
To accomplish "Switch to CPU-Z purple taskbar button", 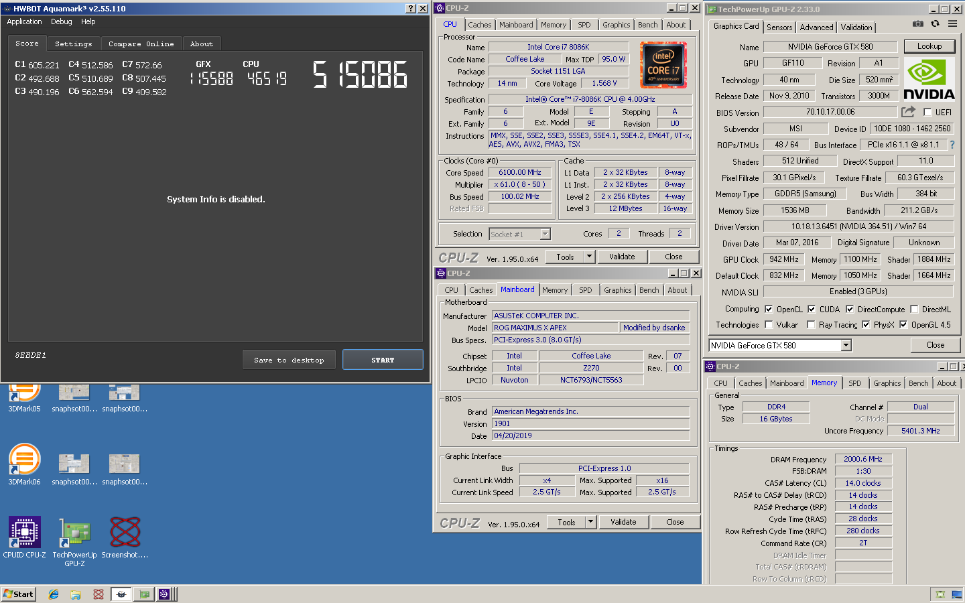I will tap(164, 594).
